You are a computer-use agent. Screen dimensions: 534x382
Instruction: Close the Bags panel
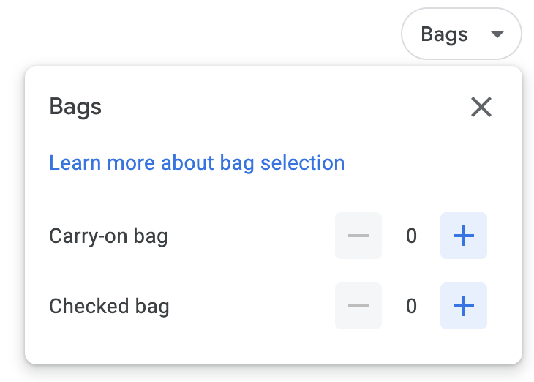(x=481, y=107)
